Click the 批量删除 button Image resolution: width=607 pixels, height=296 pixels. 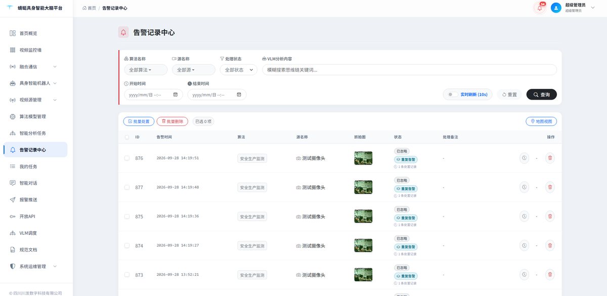pos(172,121)
